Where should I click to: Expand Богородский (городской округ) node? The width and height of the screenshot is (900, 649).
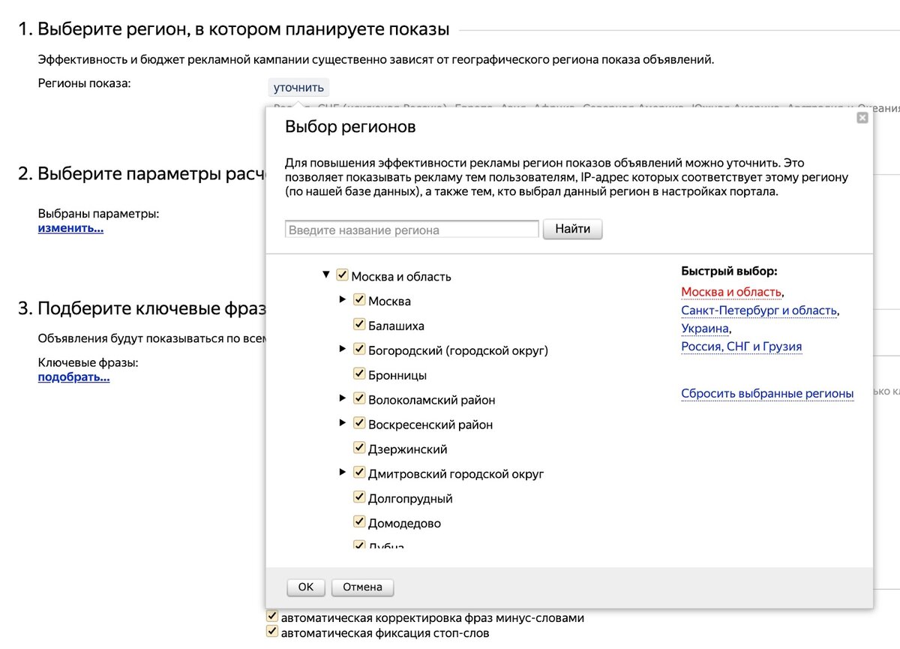343,349
